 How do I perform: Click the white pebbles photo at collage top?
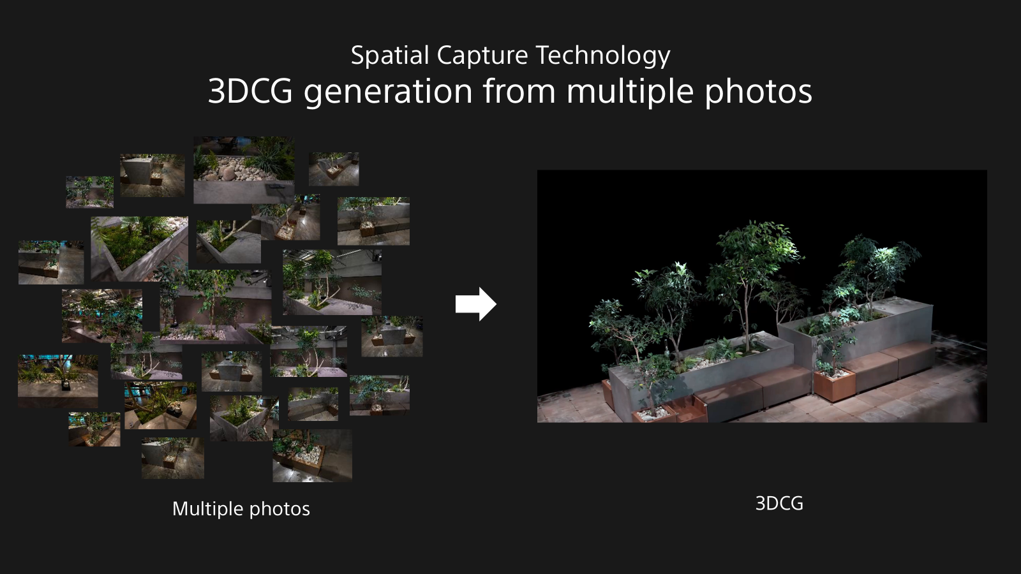pyautogui.click(x=244, y=170)
